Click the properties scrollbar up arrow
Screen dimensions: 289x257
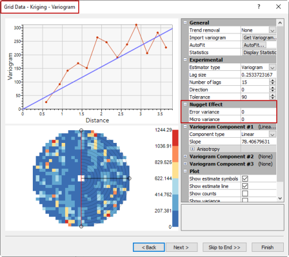(x=280, y=23)
